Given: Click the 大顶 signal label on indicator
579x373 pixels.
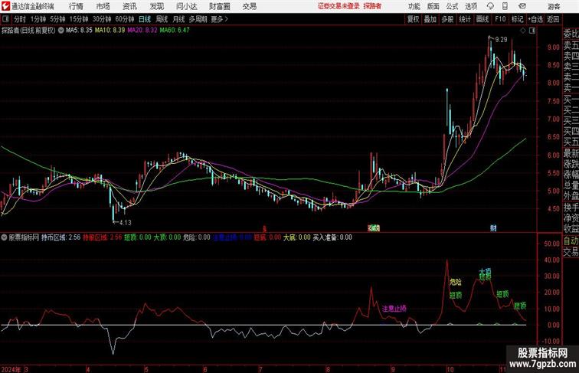Looking at the screenshot, I should click(486, 270).
